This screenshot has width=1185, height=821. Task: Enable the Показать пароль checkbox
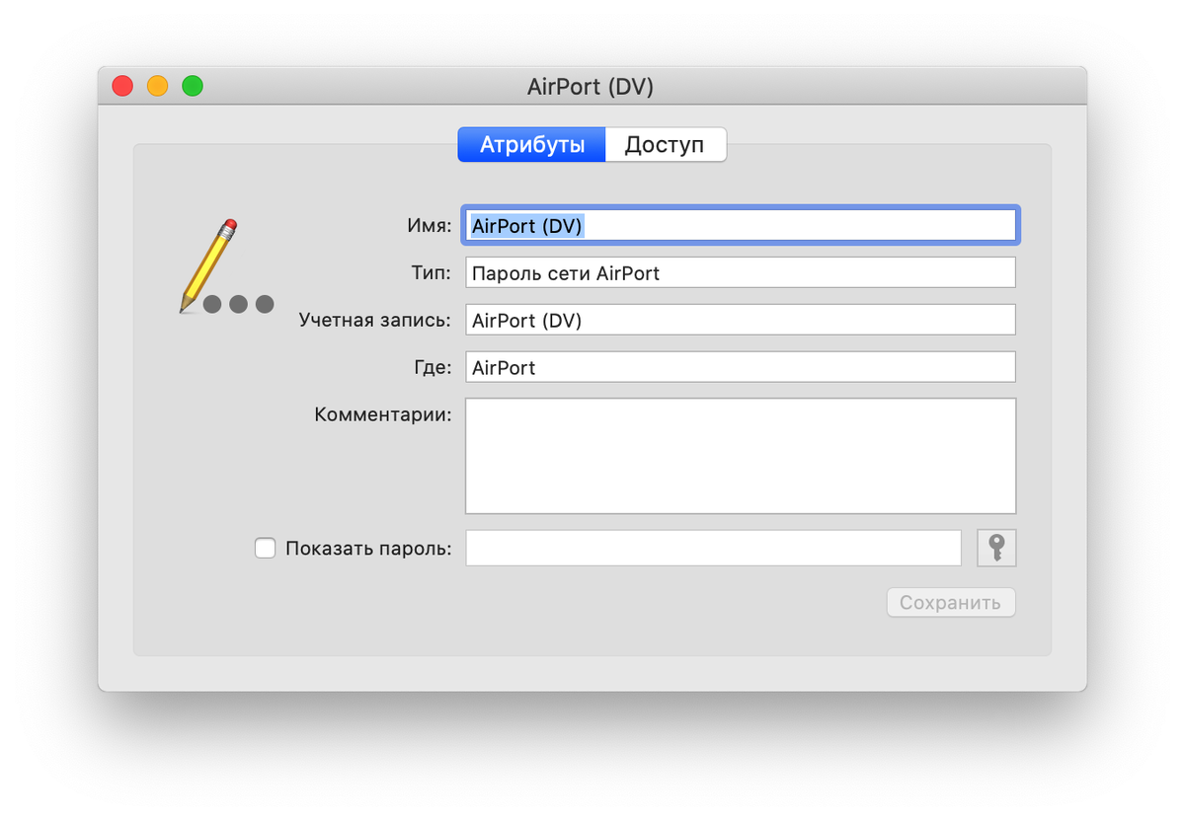pos(265,549)
